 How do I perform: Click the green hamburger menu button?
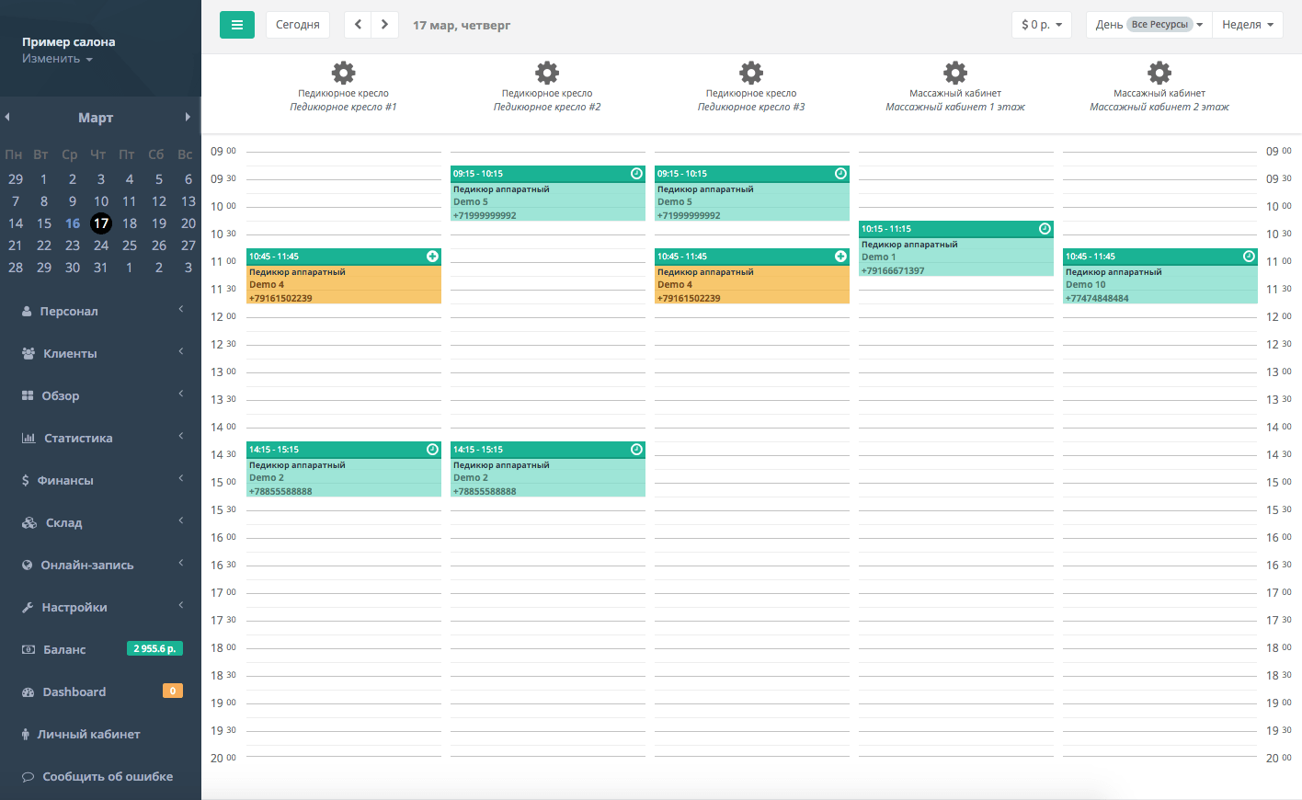click(x=236, y=25)
